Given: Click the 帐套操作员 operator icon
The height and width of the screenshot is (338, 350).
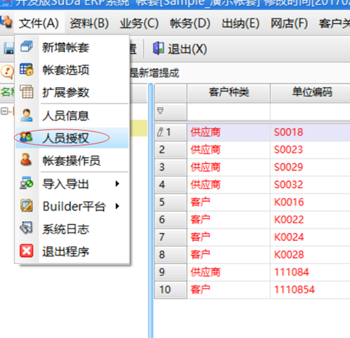Looking at the screenshot, I should (x=26, y=160).
